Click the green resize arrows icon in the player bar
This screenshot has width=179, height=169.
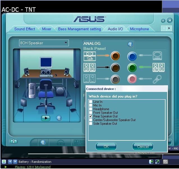(x=157, y=162)
